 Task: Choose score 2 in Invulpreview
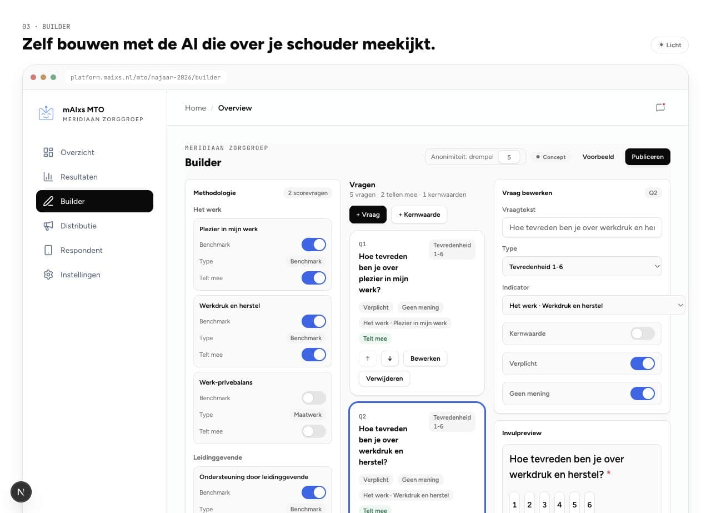(x=529, y=504)
